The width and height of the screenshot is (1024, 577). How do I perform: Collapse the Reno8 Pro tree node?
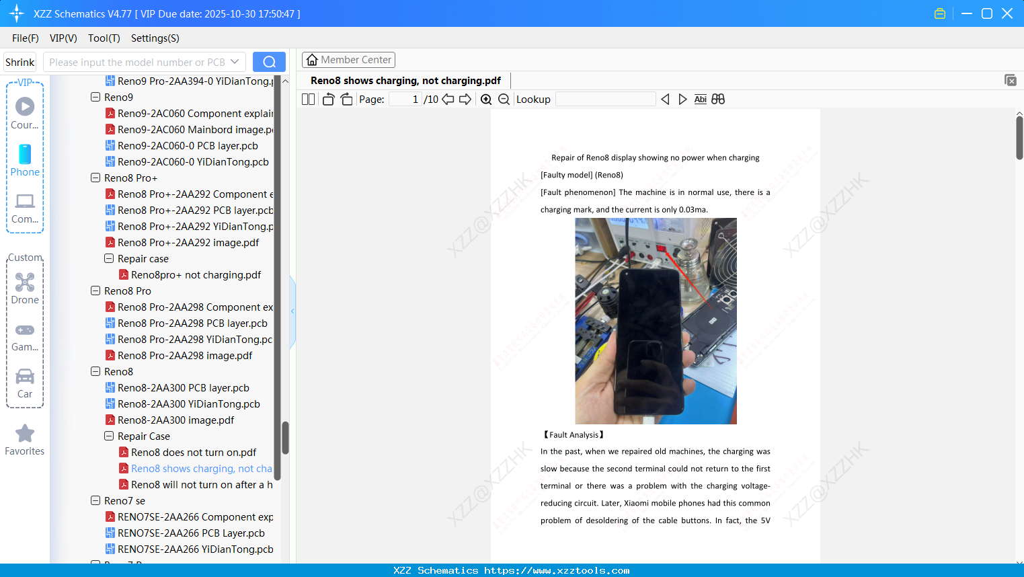[x=95, y=291]
